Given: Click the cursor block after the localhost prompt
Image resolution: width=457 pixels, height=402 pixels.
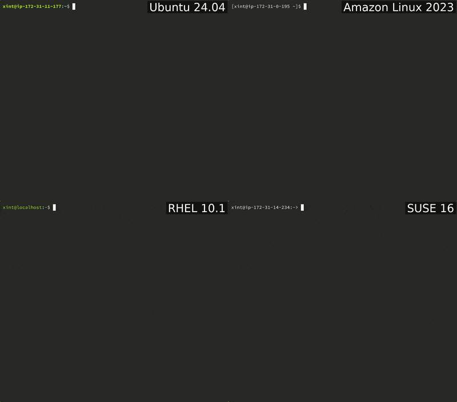Looking at the screenshot, I should click(x=55, y=208).
